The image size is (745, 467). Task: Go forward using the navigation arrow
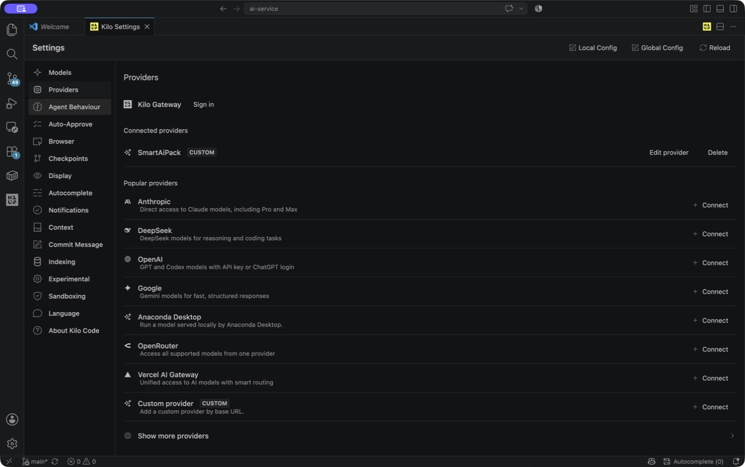coord(237,9)
